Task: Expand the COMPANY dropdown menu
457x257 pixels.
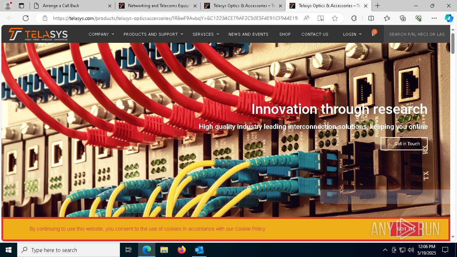Action: (x=101, y=34)
